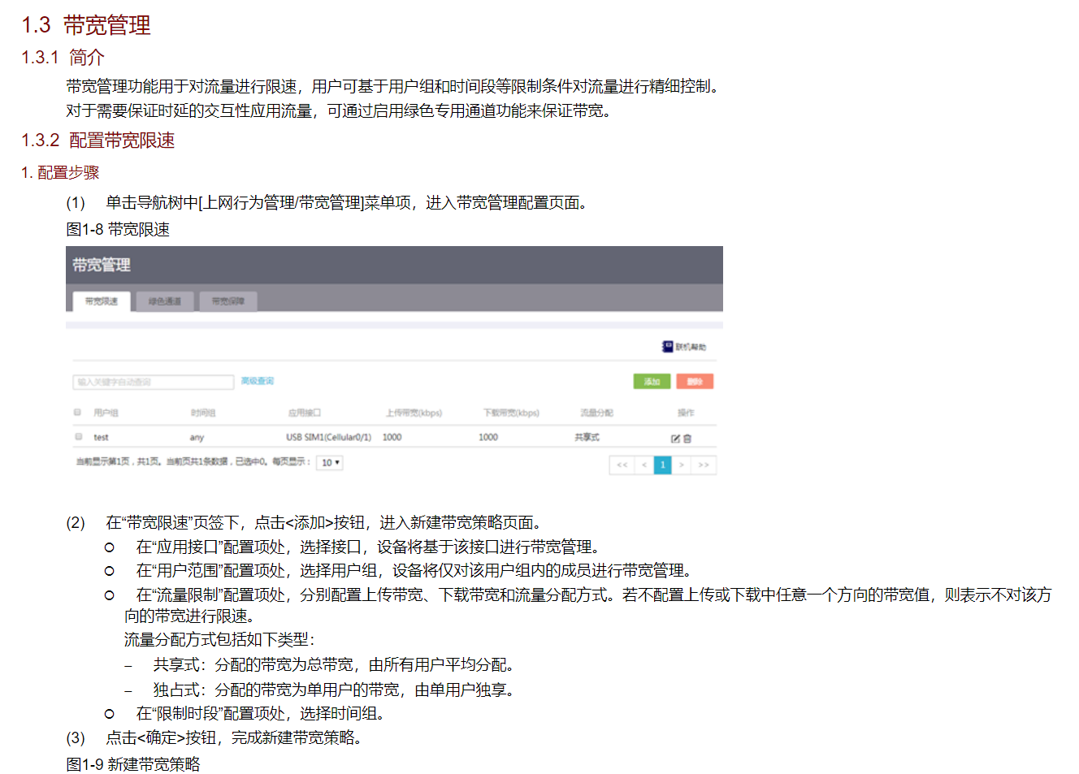Go to the last page with >>
The height and width of the screenshot is (774, 1079).
click(704, 465)
